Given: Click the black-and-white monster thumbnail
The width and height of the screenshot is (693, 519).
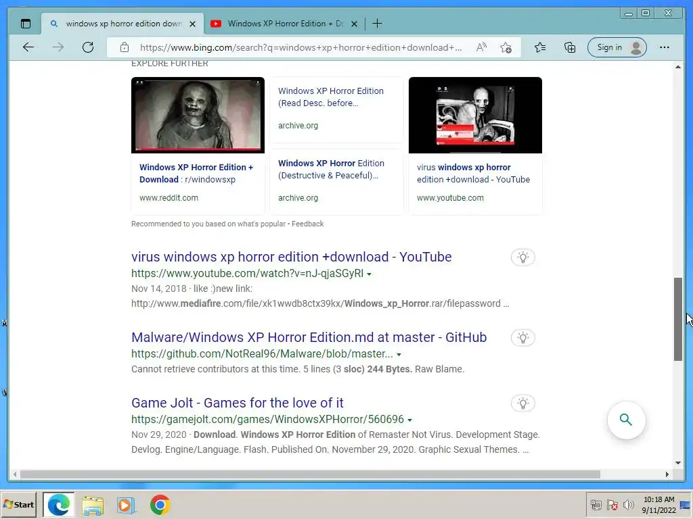Looking at the screenshot, I should (x=475, y=115).
